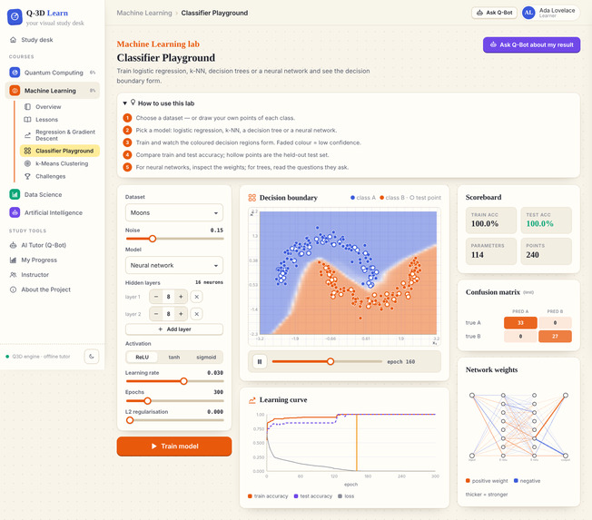Click the Artificial Intelligence course icon
Viewport: 592px width, 520px height.
pyautogui.click(x=15, y=212)
